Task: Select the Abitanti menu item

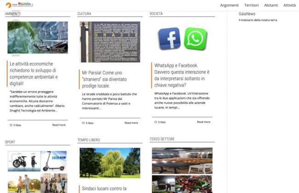Action: (271, 5)
